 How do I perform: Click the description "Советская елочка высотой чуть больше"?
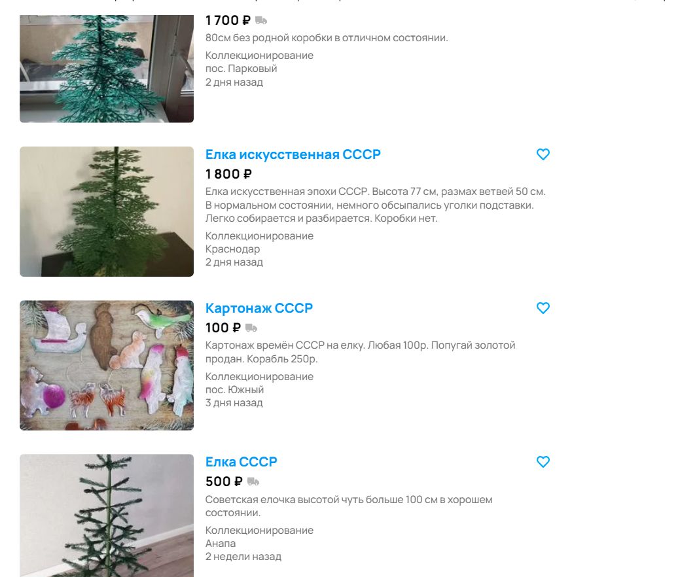(x=349, y=506)
